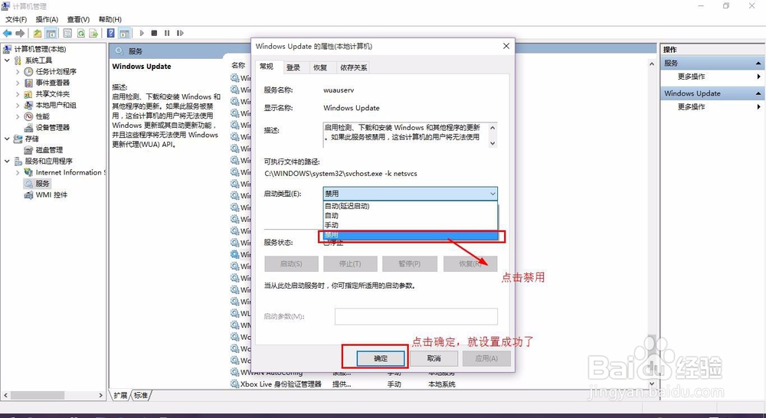The width and height of the screenshot is (766, 418).
Task: Switch to the 扩展 view tab
Action: click(120, 395)
